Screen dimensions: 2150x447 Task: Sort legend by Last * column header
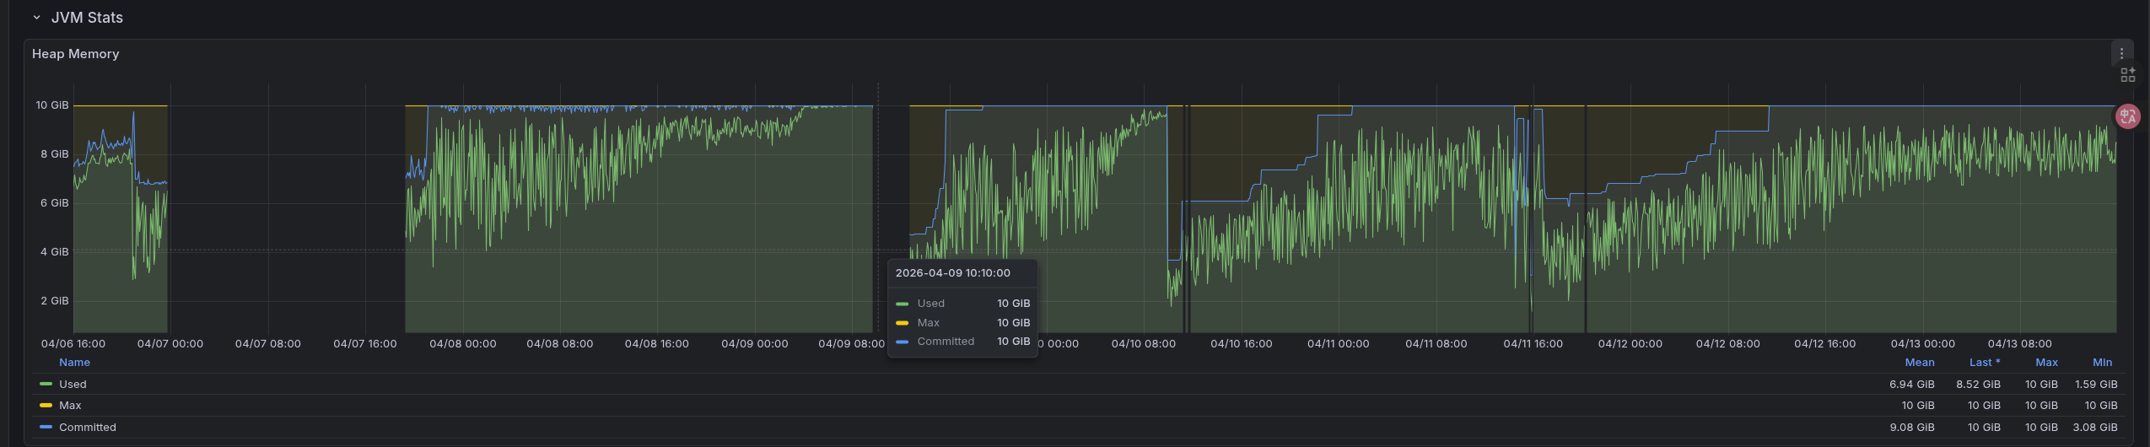1985,363
